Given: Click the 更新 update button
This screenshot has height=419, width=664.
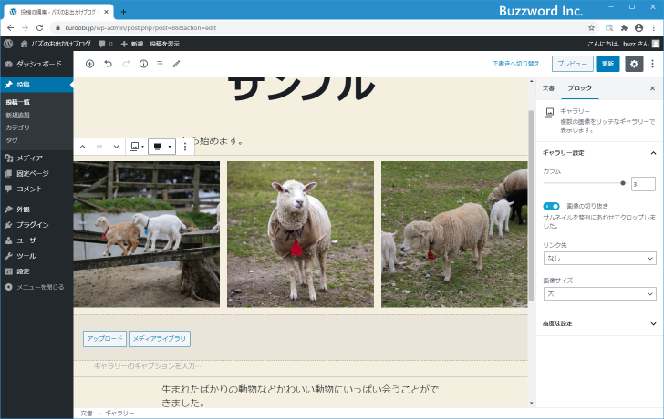Looking at the screenshot, I should click(x=607, y=64).
